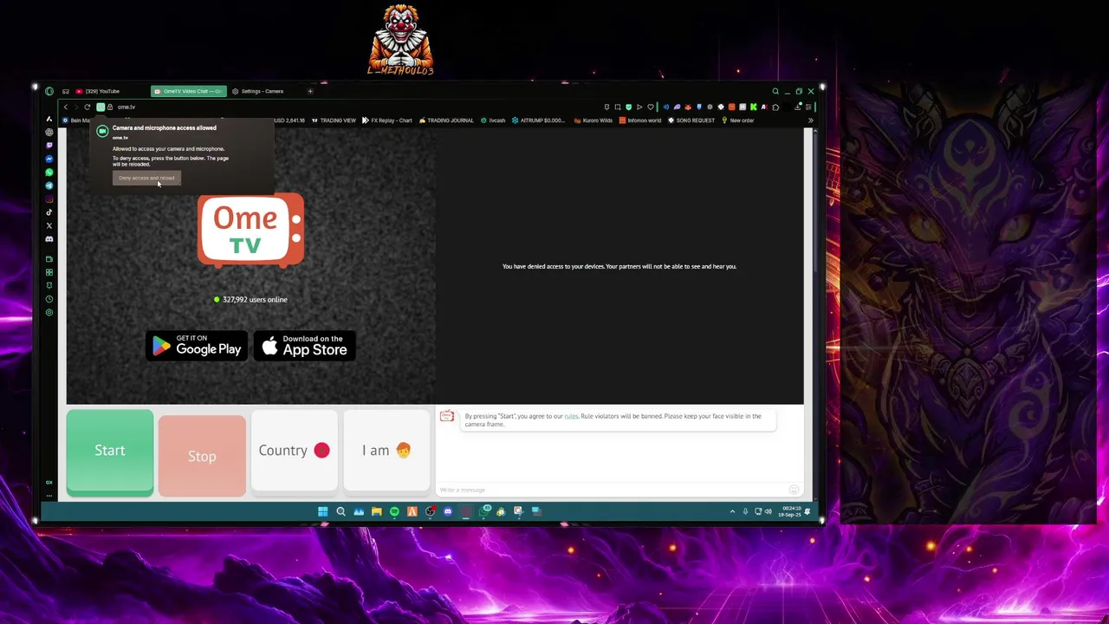1109x624 pixels.
Task: Click emoji icon in message field
Action: [x=794, y=490]
